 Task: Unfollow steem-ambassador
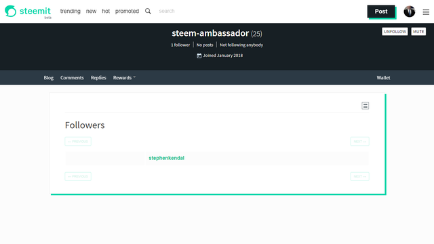coord(395,32)
